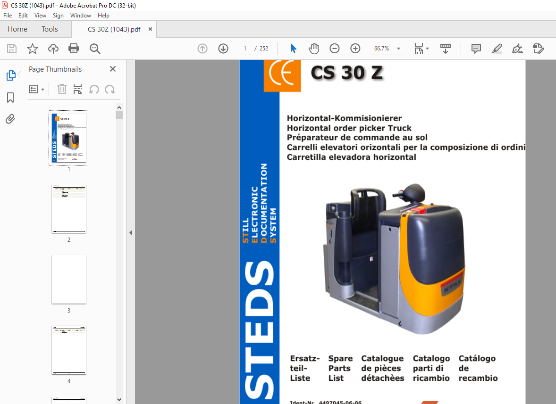Screen dimensions: 556x404
Task: Click the total pages "252" label
Action: [x=264, y=49]
